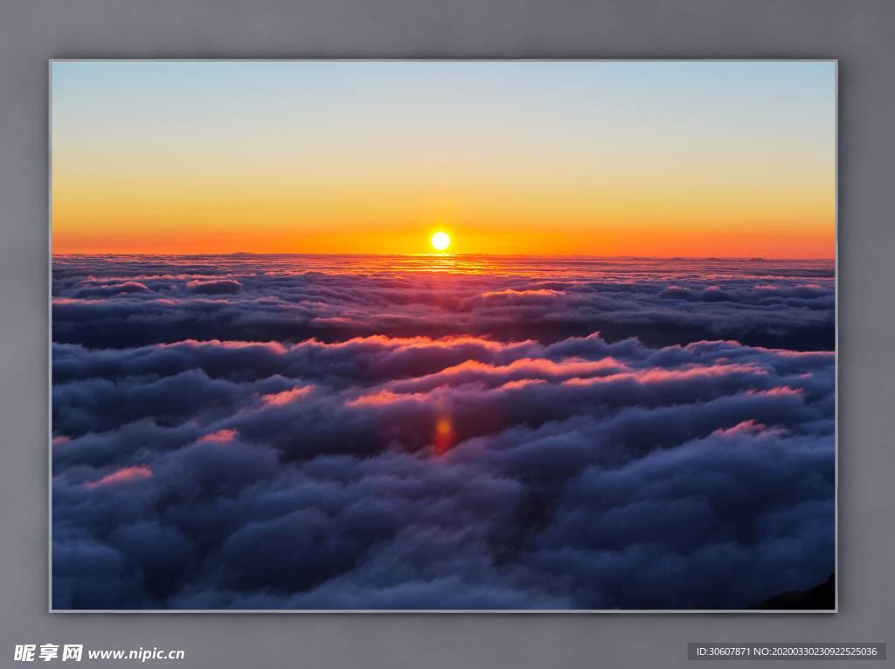Image resolution: width=895 pixels, height=669 pixels.
Task: Click the pale blue sky above the sunset
Action: [x=443, y=96]
